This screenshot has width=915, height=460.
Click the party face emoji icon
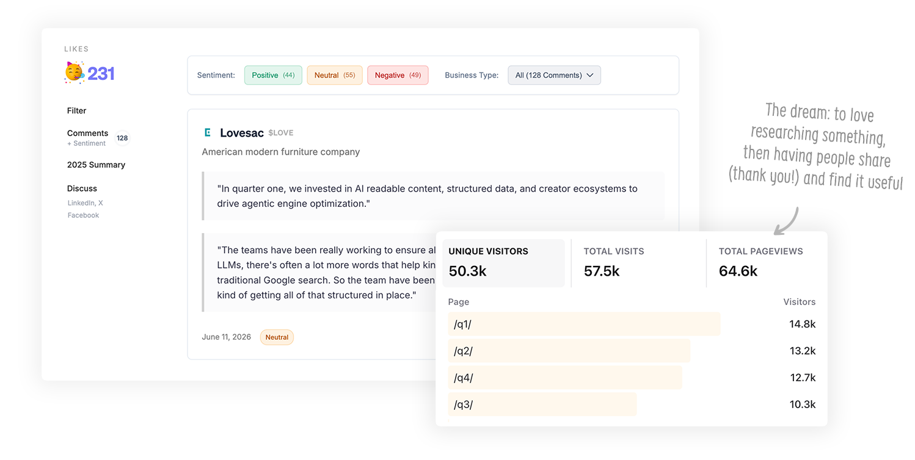click(74, 73)
